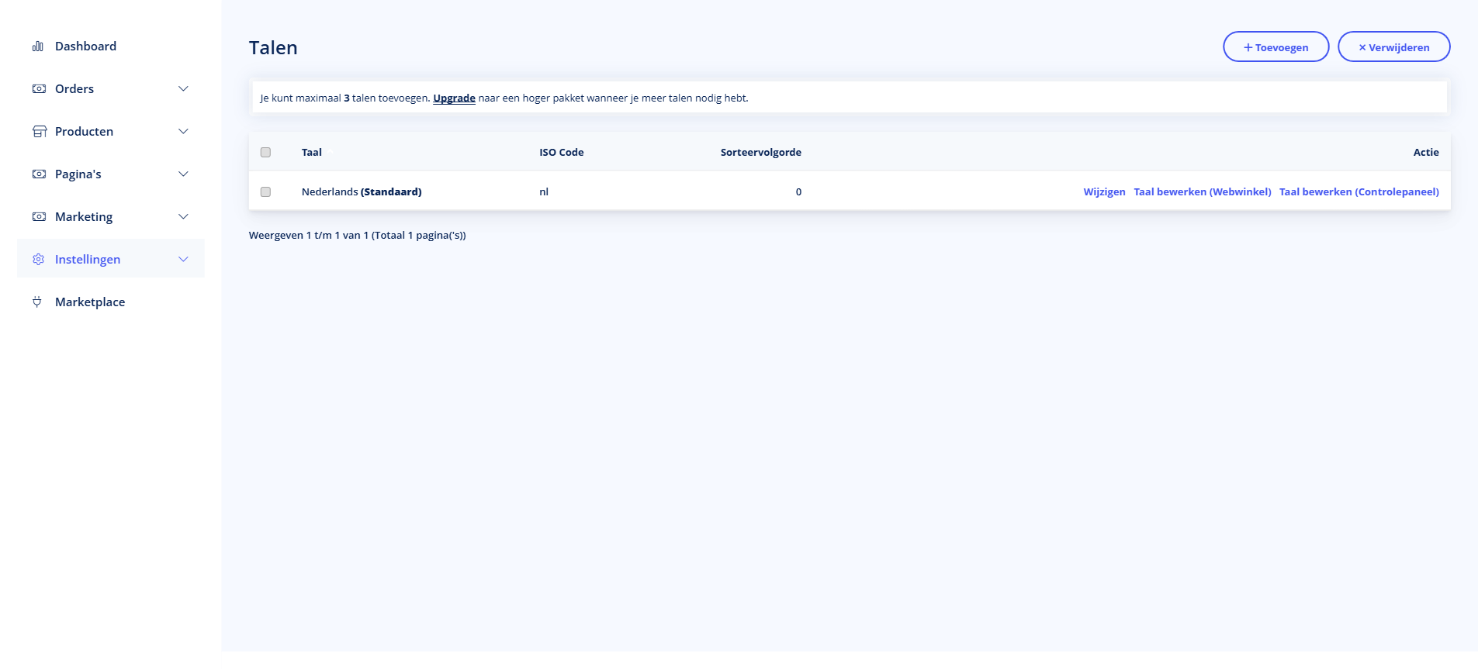The height and width of the screenshot is (669, 1478).
Task: Follow the Upgrade link in notice
Action: click(x=454, y=98)
